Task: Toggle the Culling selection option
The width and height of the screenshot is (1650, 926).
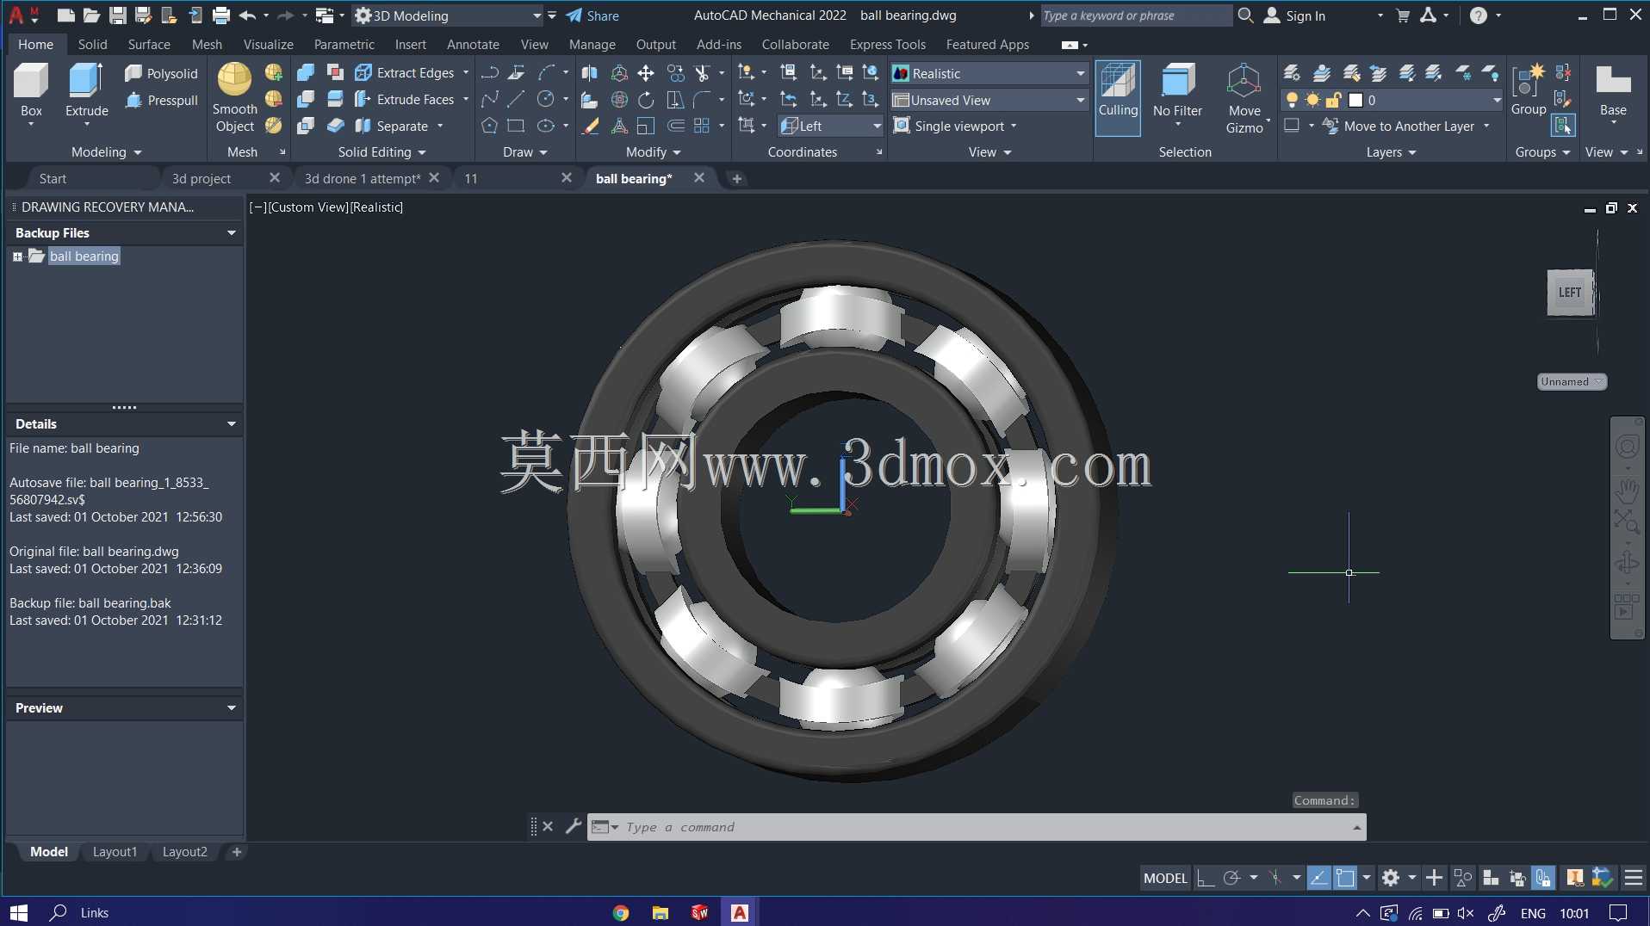Action: pyautogui.click(x=1118, y=97)
